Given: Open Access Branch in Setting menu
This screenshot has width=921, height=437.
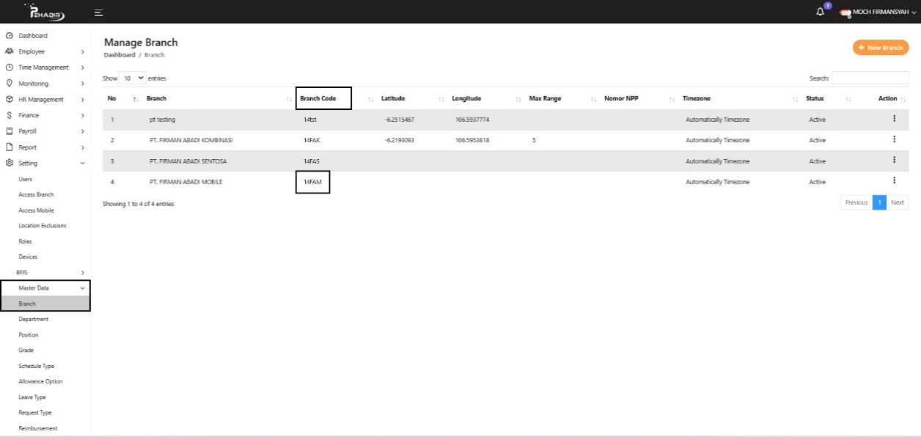Looking at the screenshot, I should click(x=36, y=195).
